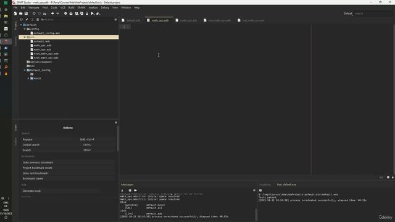Open File Explorer from the Windows taskbar
The width and height of the screenshot is (395, 222).
[6, 16]
